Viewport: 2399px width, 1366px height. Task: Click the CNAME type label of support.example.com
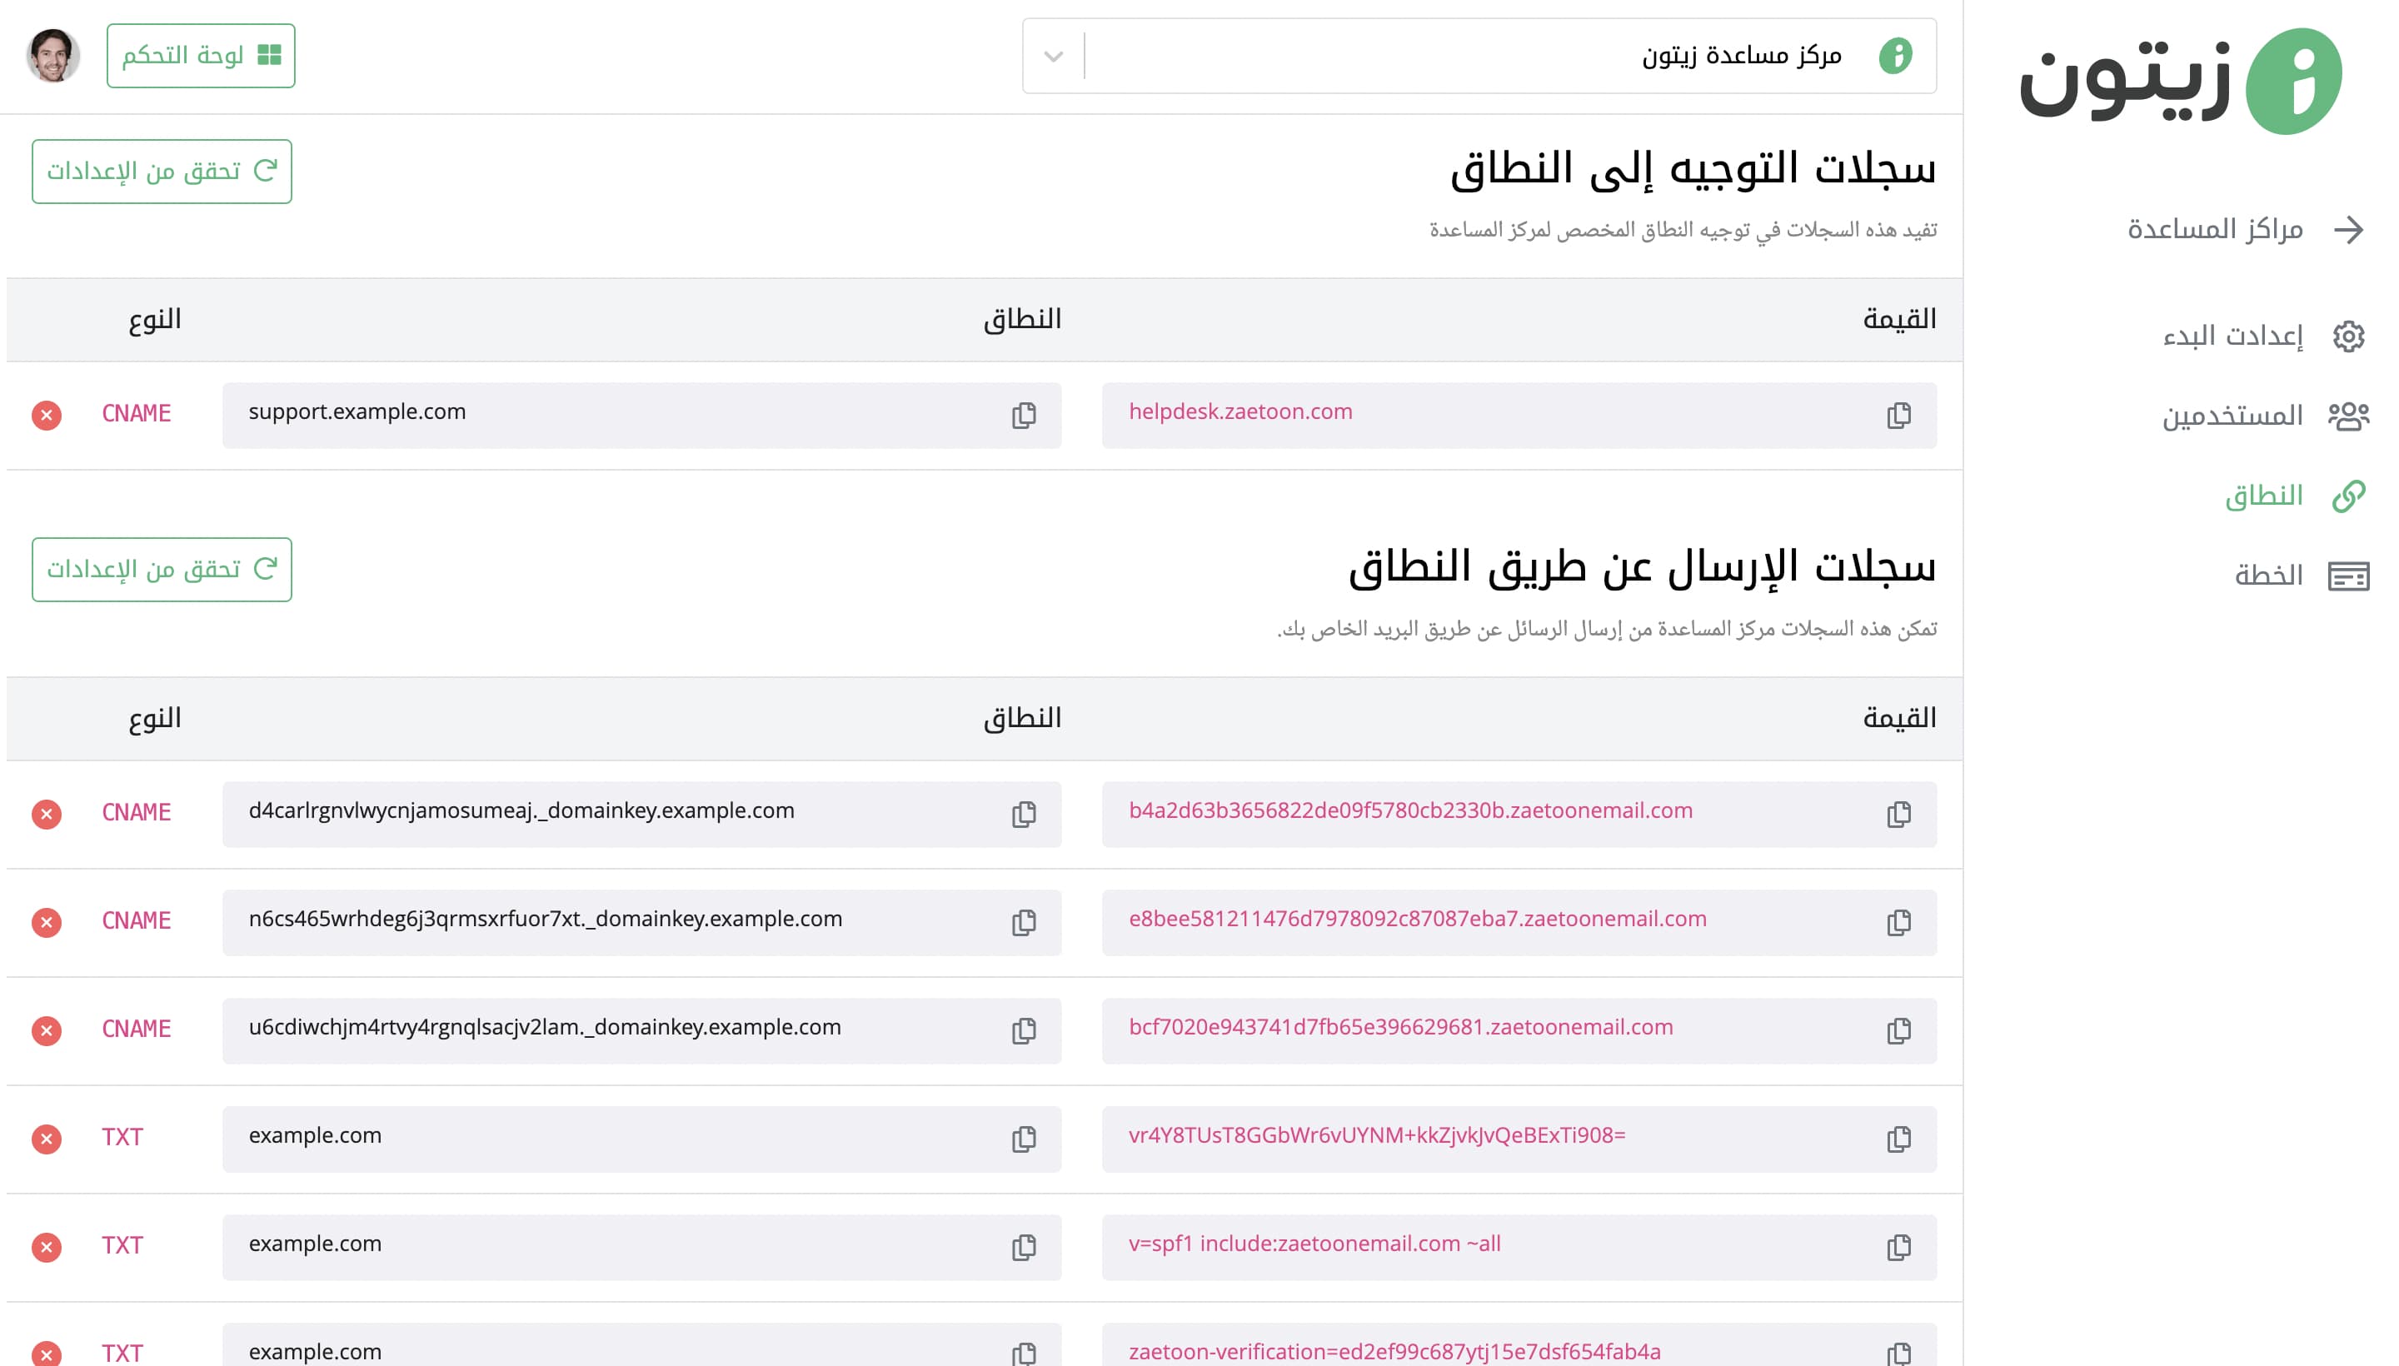(136, 414)
